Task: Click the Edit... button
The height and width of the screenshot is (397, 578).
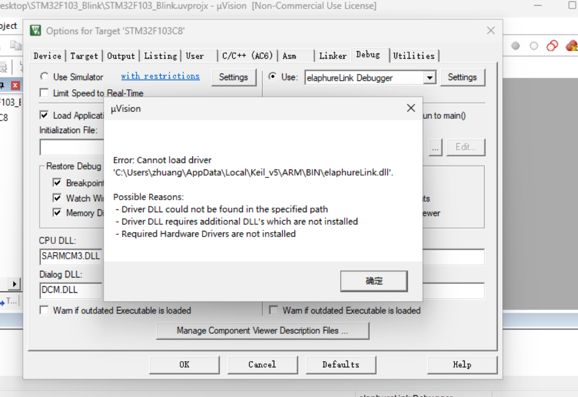Action: pyautogui.click(x=465, y=147)
